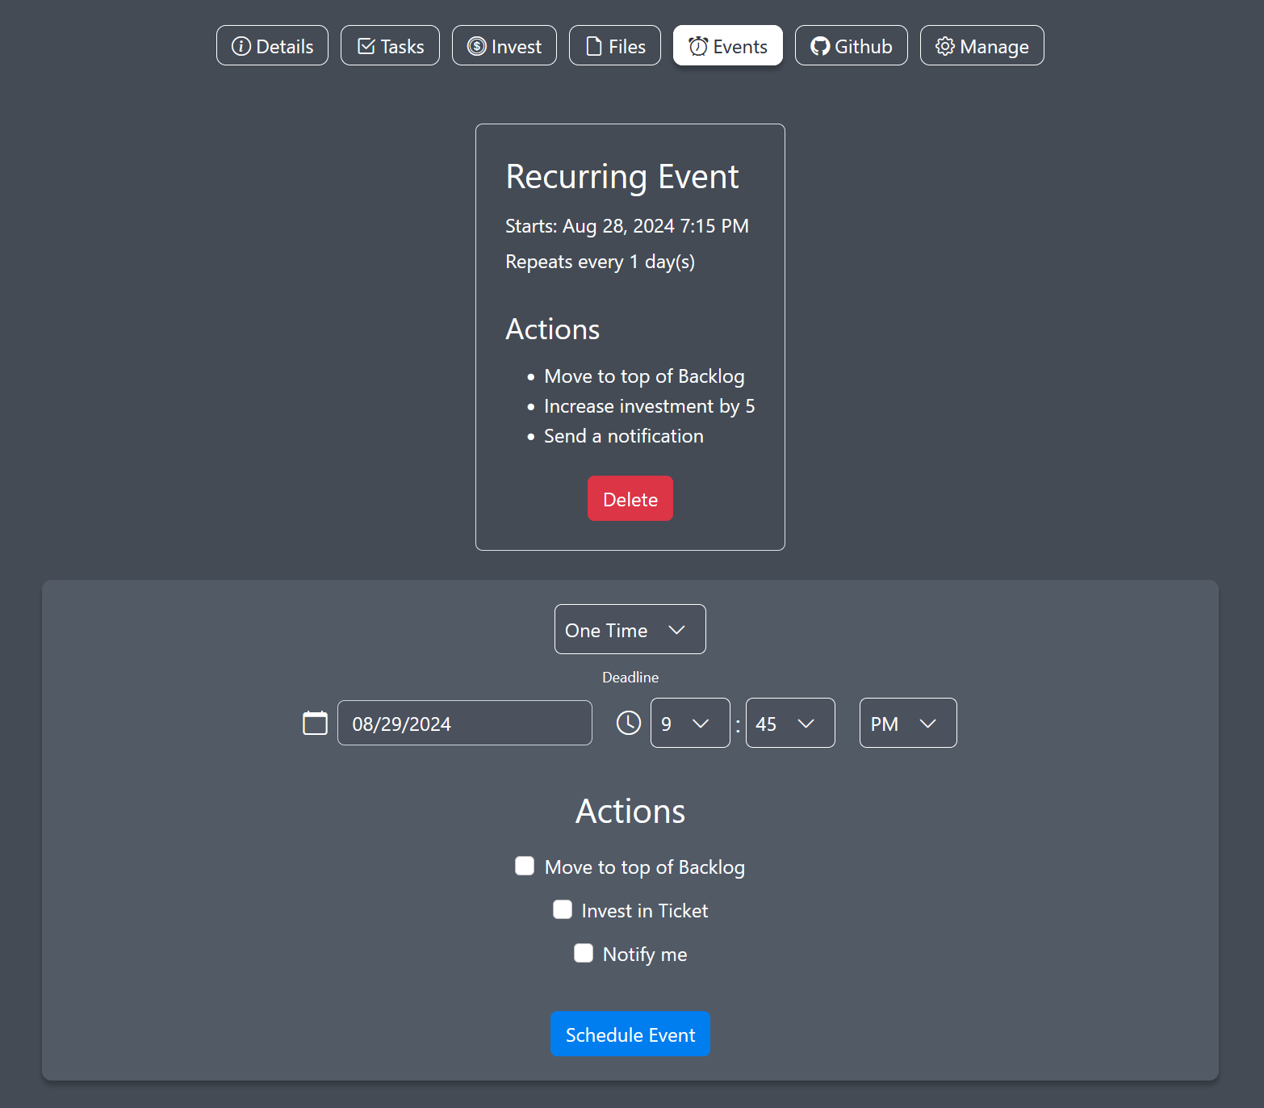The image size is (1264, 1108).
Task: Toggle the Notify me checkbox
Action: [x=584, y=953]
